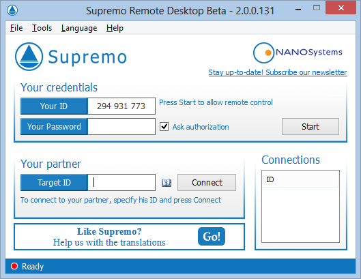Open the Subscribe our newsletter link
Screen dimensions: 361x279
278,72
